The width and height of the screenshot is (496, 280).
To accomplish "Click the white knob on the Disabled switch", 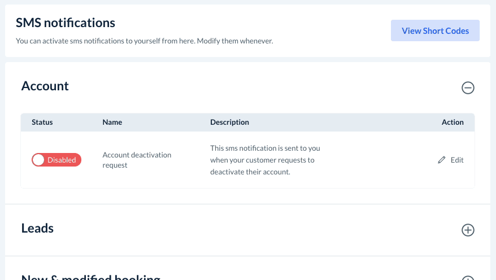I will pos(39,160).
